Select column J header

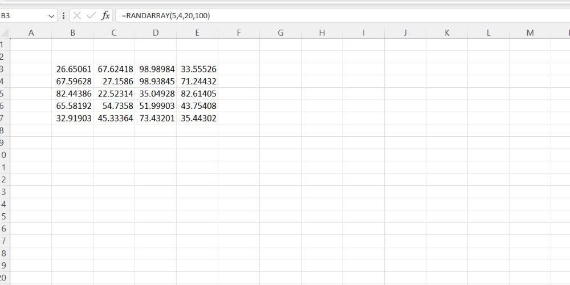[405, 33]
